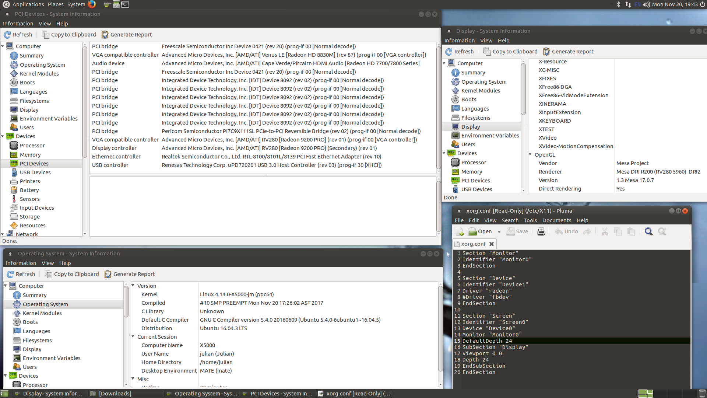Collapse the Current Session group

tap(133, 336)
